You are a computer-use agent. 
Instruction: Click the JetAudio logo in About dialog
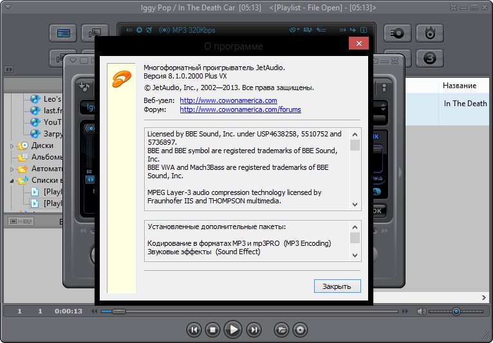pyautogui.click(x=122, y=79)
